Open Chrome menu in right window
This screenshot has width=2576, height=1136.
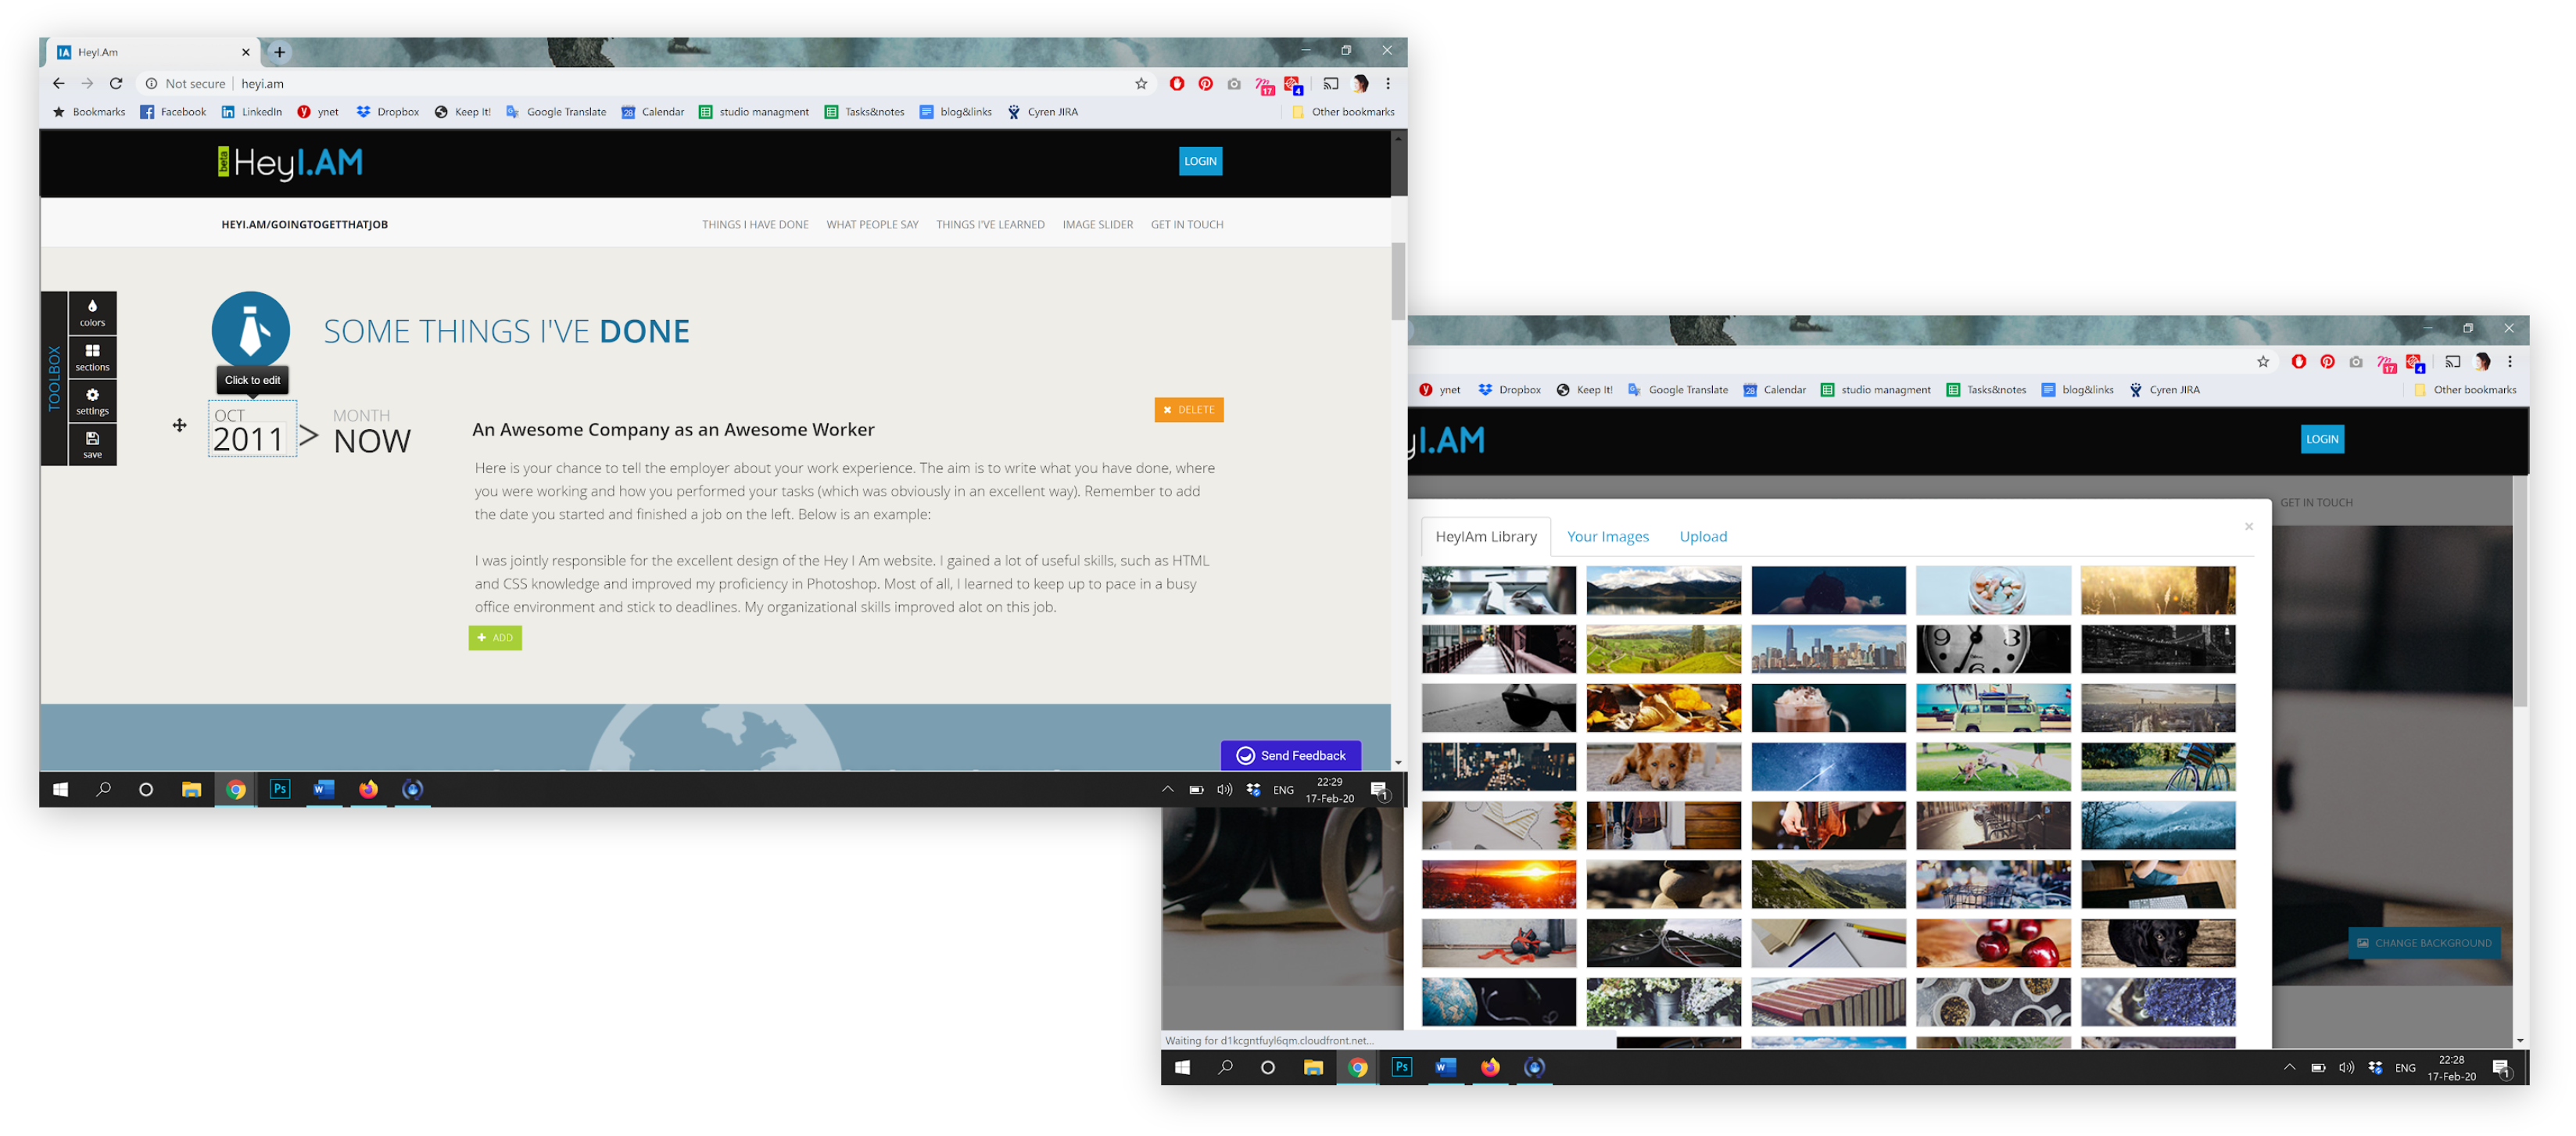(2510, 362)
